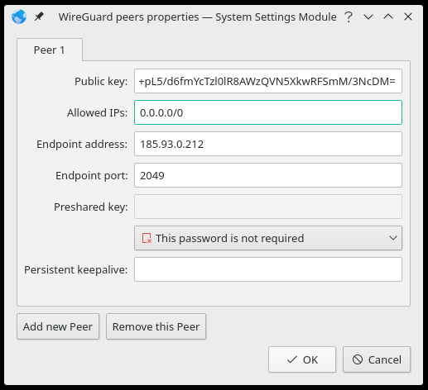Viewport: 428px width, 390px height.
Task: Click into the Allowed IPs field
Action: [268, 112]
